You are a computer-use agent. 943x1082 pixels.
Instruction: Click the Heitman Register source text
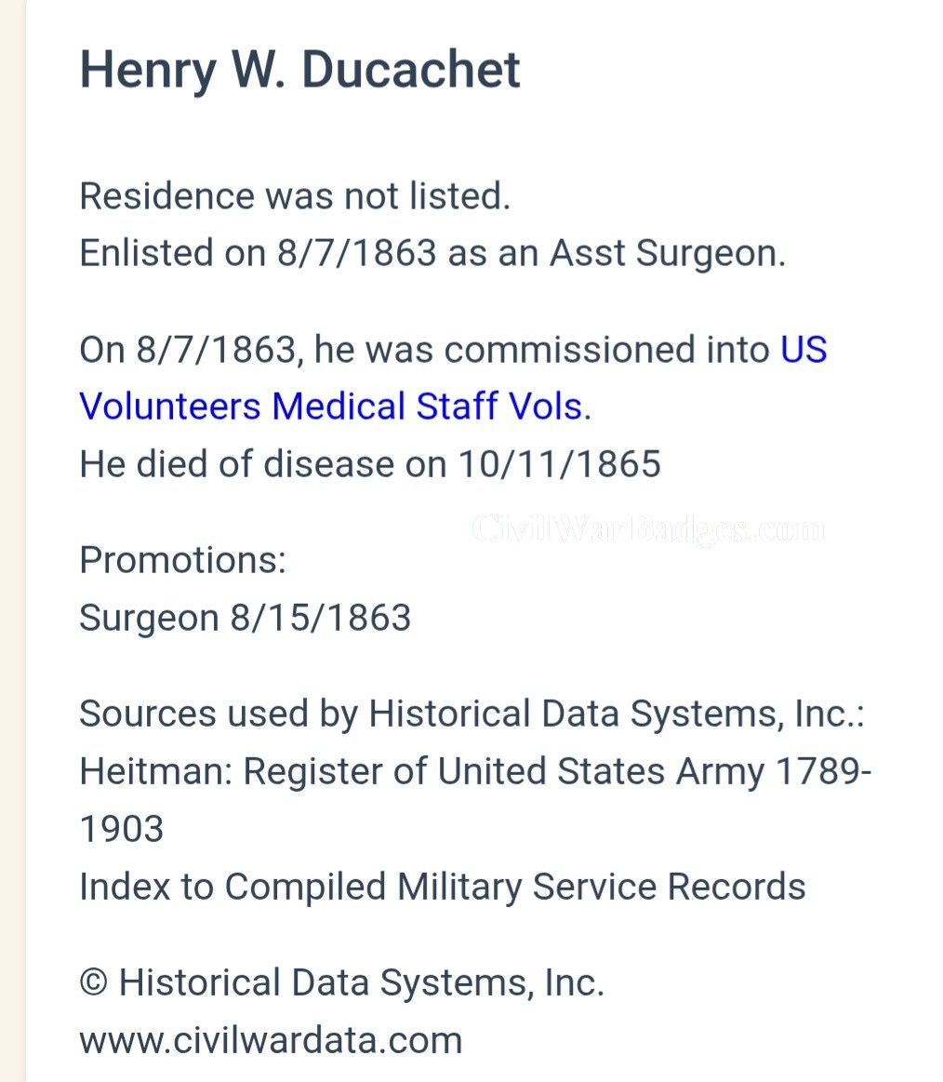pos(475,800)
